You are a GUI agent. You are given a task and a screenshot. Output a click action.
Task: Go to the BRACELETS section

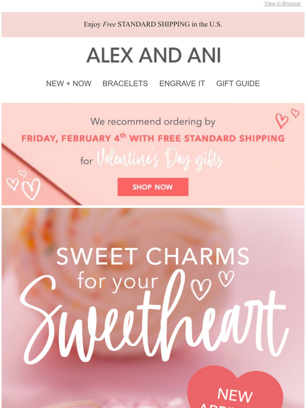125,83
